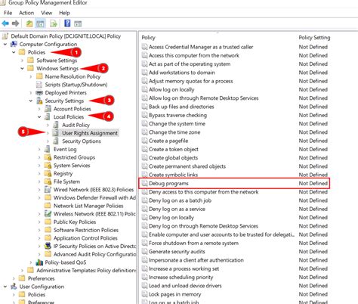The image size is (358, 304).
Task: Sort by the Policy Setting column header
Action: [314, 38]
